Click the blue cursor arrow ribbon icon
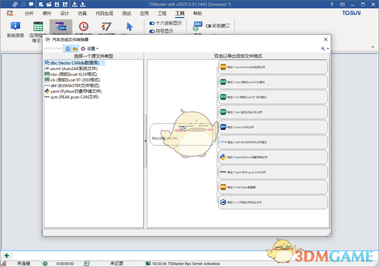 pyautogui.click(x=129, y=27)
